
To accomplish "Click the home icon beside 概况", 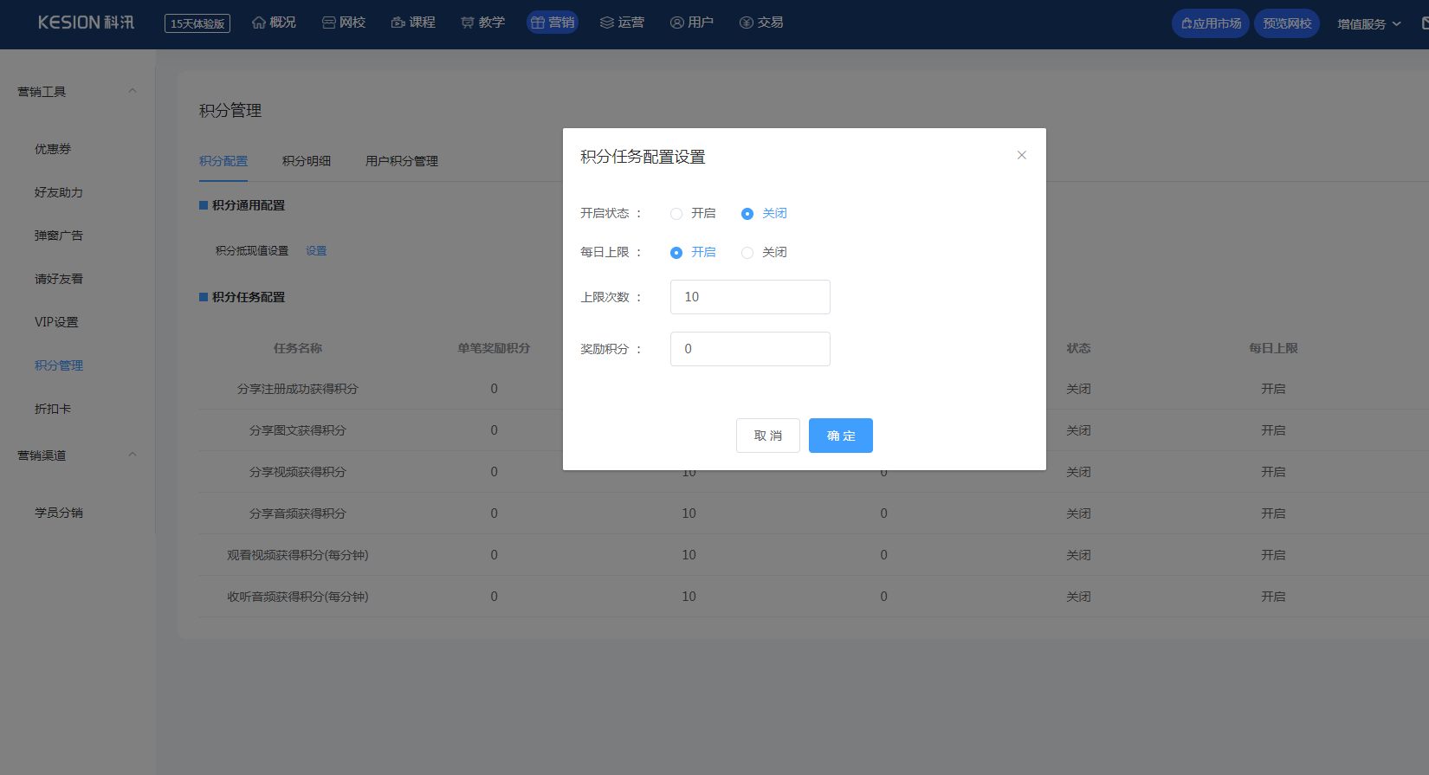I will point(259,23).
